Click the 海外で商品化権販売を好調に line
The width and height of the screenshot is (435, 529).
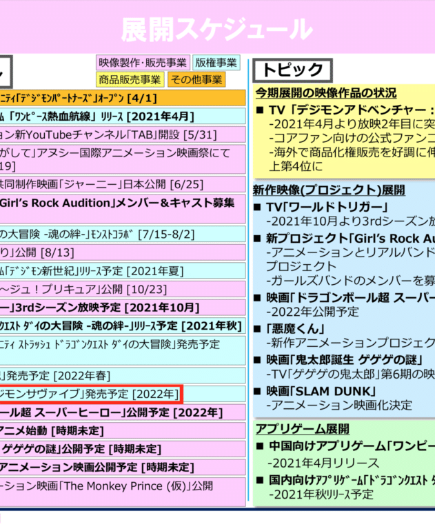tap(352, 152)
